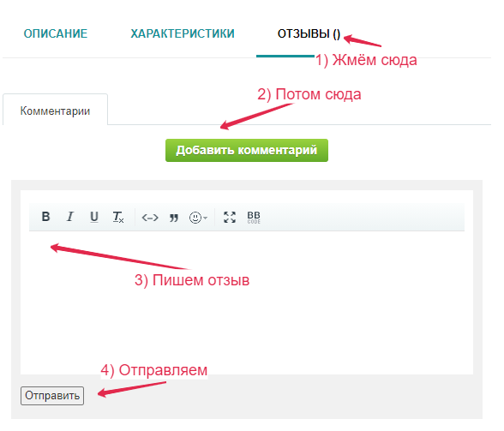Open the smiley emoticon picker
Viewport: 504px width, 431px height.
[195, 218]
